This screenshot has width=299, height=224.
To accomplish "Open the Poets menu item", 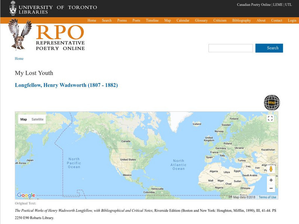I will point(136,21).
